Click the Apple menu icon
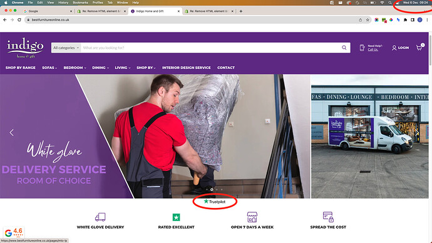The image size is (432, 243). (x=6, y=3)
